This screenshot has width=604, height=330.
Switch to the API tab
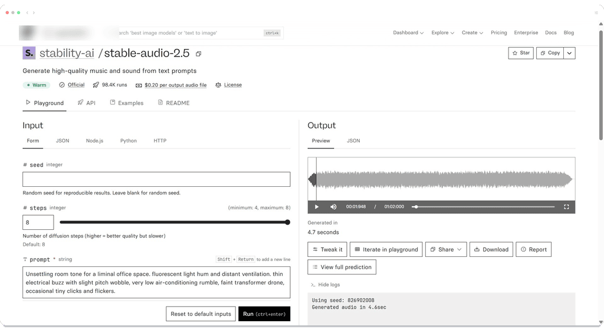86,103
